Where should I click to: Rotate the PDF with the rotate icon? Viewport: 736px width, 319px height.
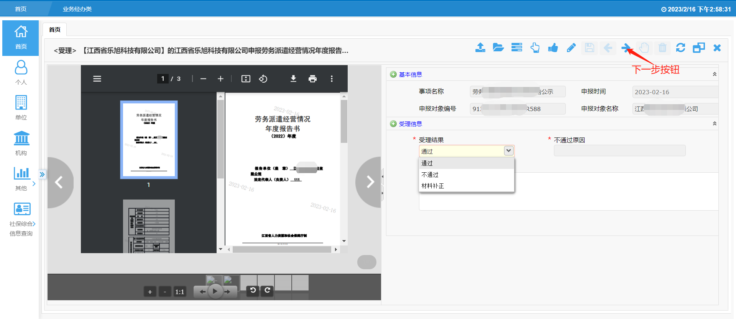click(263, 79)
